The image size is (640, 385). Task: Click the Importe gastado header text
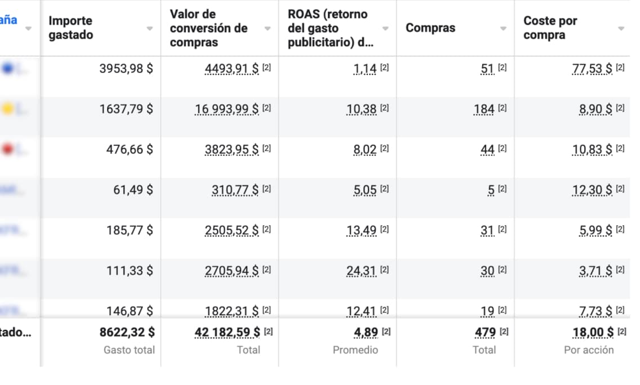point(71,28)
